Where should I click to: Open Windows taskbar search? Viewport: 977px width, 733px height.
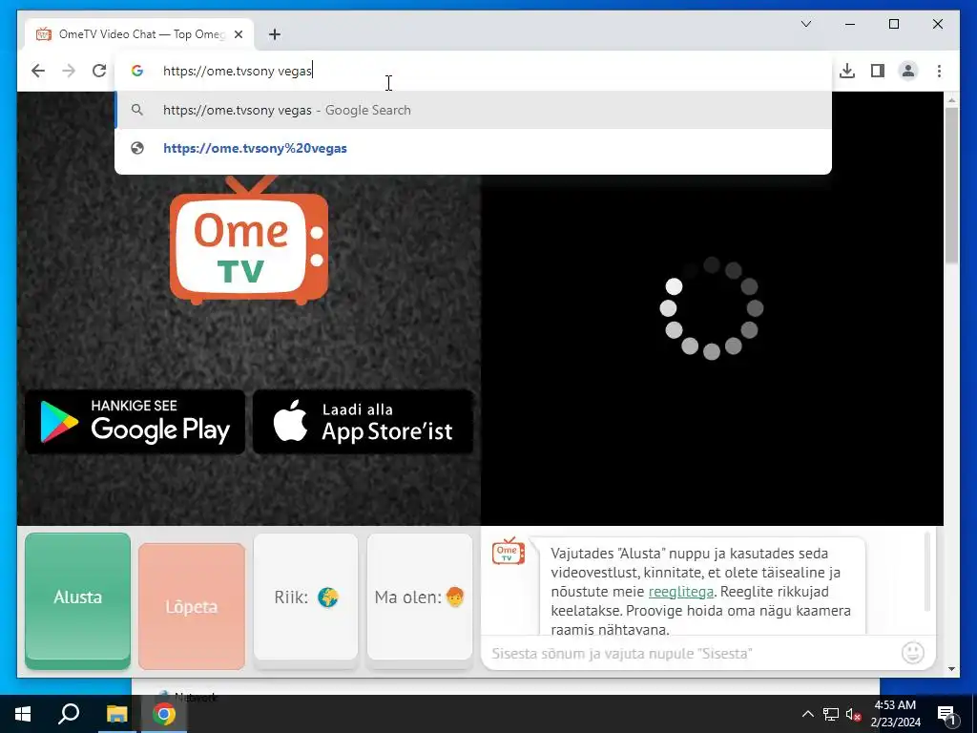tap(69, 714)
